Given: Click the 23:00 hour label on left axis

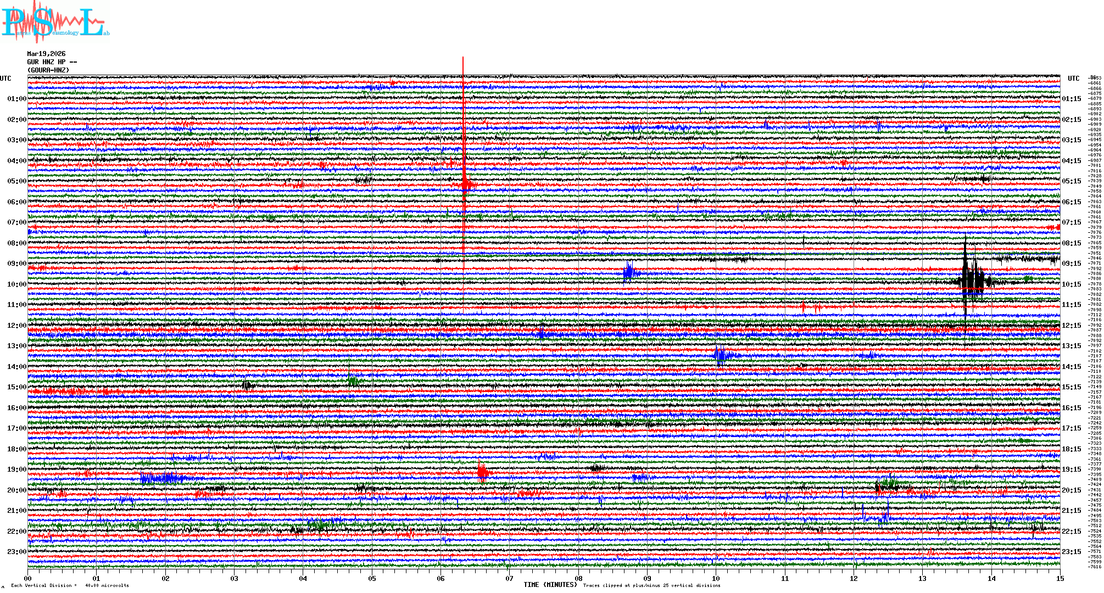Looking at the screenshot, I should [16, 552].
